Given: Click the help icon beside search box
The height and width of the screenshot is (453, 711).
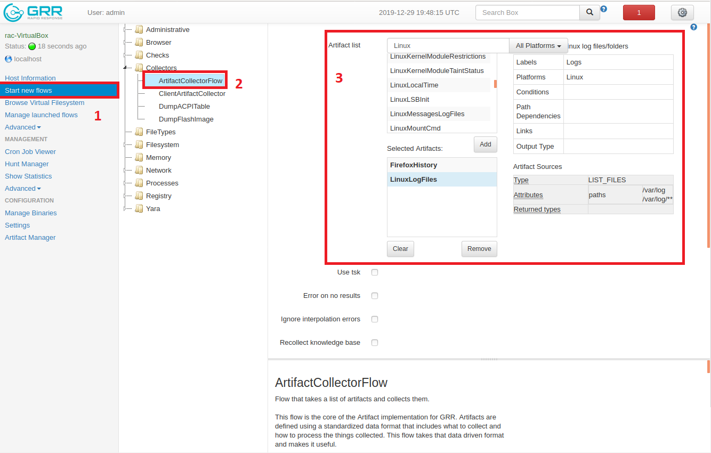Looking at the screenshot, I should click(x=604, y=9).
